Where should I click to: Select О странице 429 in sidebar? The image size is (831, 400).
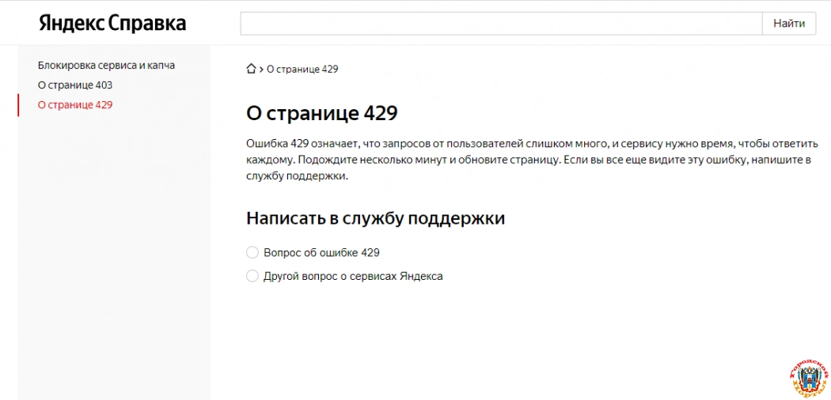[x=75, y=105]
